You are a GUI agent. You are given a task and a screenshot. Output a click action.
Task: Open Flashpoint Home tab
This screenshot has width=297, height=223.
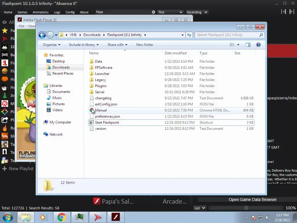point(8,12)
